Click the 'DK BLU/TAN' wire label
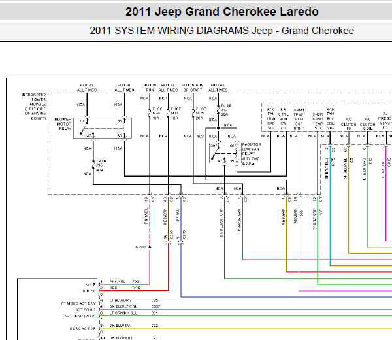This screenshot has width=392, height=340. [120, 326]
